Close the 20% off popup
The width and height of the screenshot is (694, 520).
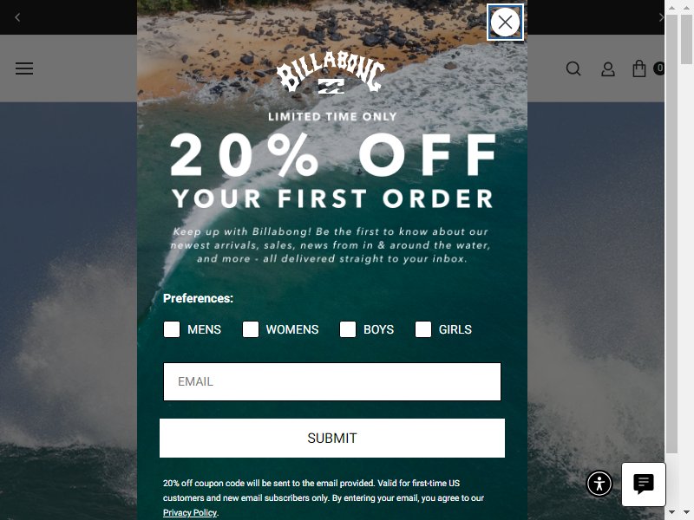click(x=505, y=23)
